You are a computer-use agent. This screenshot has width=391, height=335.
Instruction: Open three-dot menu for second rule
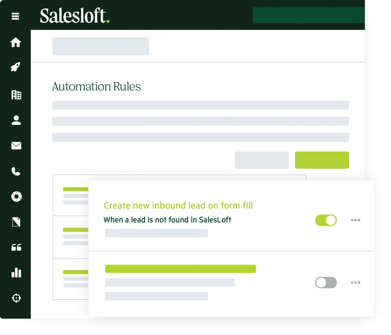click(x=355, y=282)
